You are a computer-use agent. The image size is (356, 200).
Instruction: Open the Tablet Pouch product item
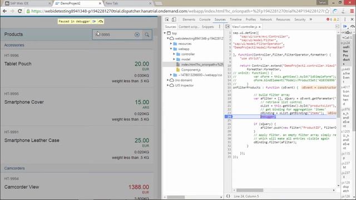click(77, 68)
